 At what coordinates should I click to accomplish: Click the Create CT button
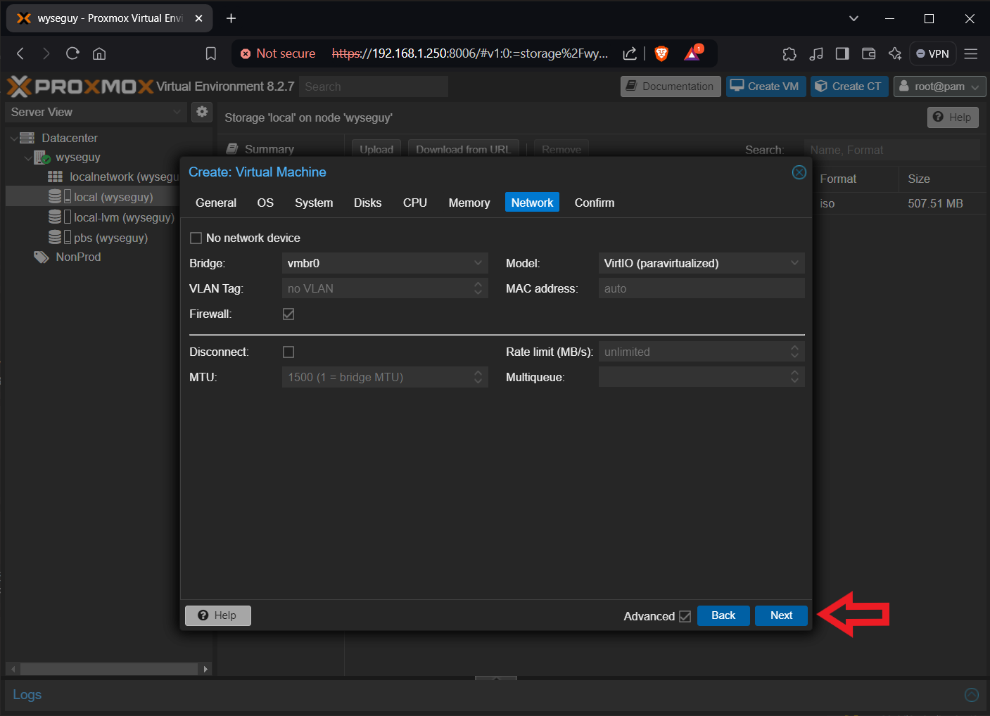coord(849,87)
